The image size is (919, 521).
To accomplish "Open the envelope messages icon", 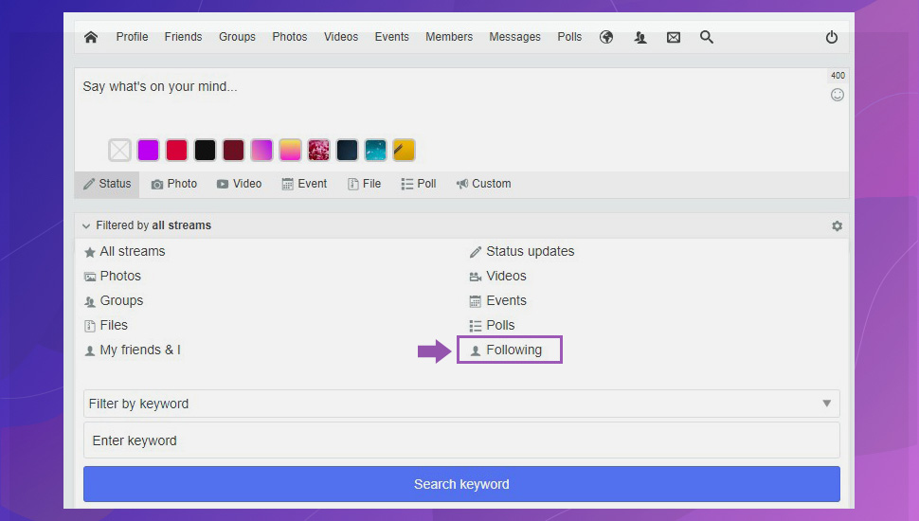I will coord(674,38).
